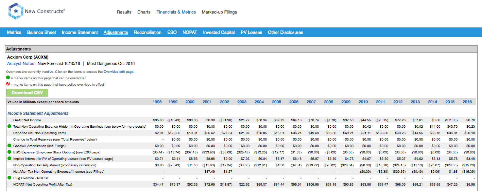The height and width of the screenshot is (191, 482).
Task: Click the 2013 year column header
Action: 415,102
